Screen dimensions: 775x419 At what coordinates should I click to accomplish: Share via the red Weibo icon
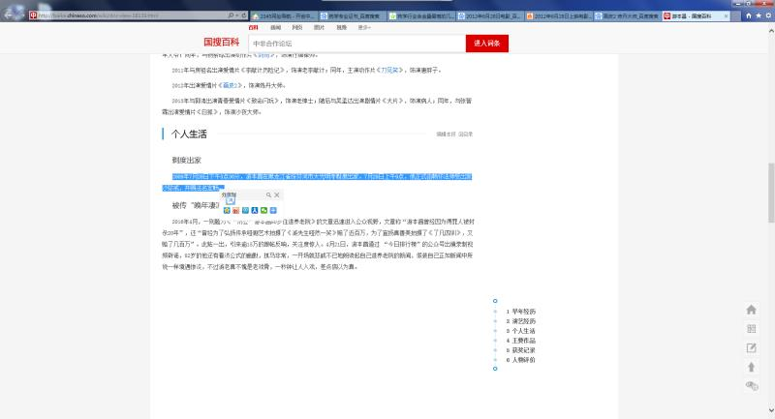(236, 211)
